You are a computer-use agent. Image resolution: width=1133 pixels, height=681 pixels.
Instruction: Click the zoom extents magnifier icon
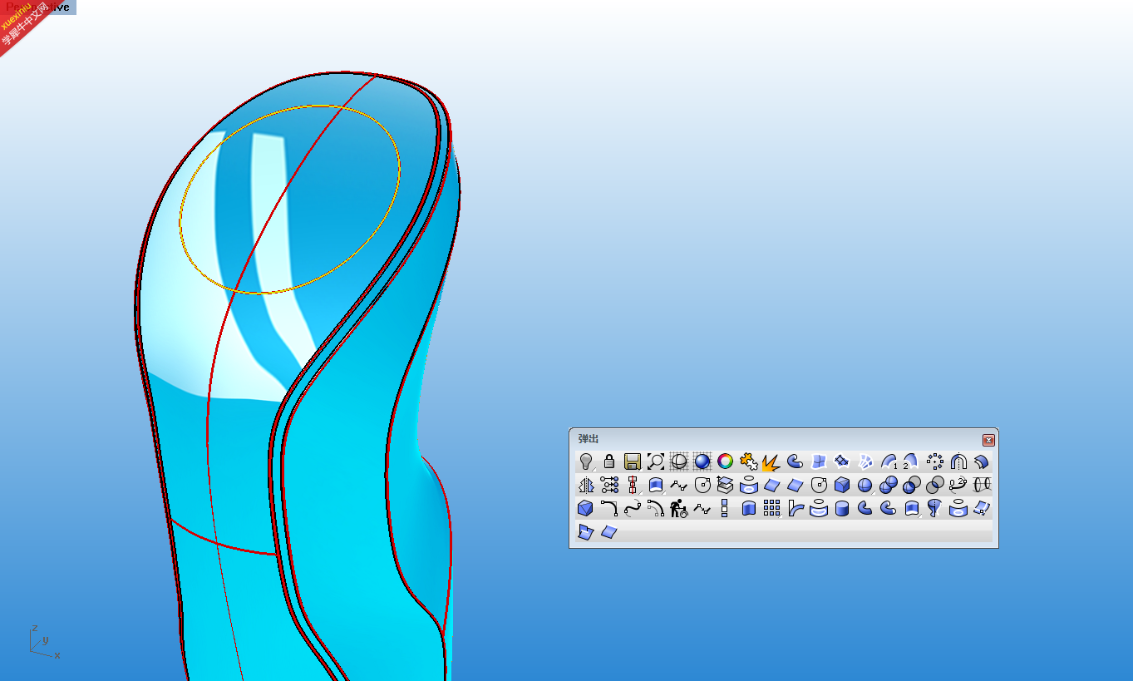(x=656, y=461)
